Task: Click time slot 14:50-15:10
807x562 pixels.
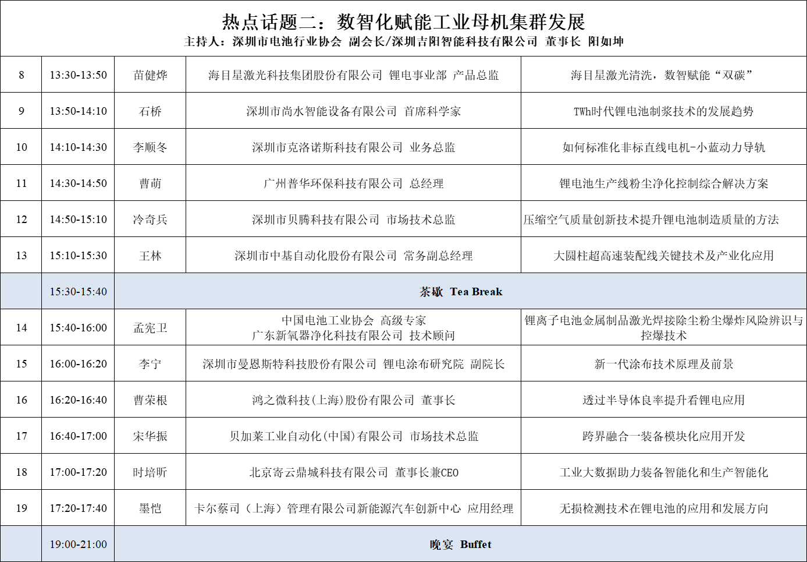Action: click(78, 219)
